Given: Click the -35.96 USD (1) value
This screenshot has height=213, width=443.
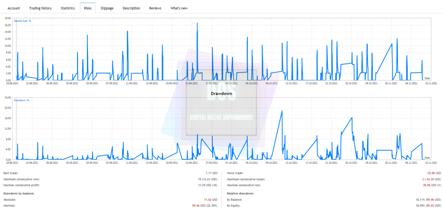Looking at the screenshot, I should (431, 185).
